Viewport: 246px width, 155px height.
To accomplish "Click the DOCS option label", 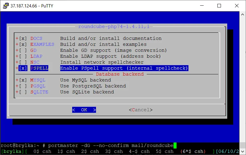I will click(x=36, y=38).
